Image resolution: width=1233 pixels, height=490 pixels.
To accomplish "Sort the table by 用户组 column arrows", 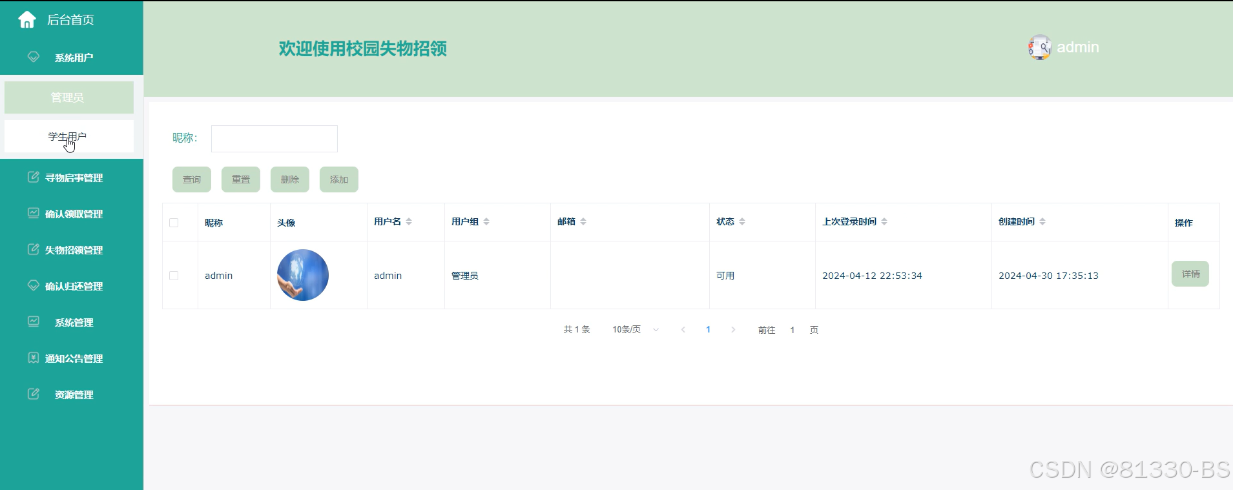I will pos(486,221).
